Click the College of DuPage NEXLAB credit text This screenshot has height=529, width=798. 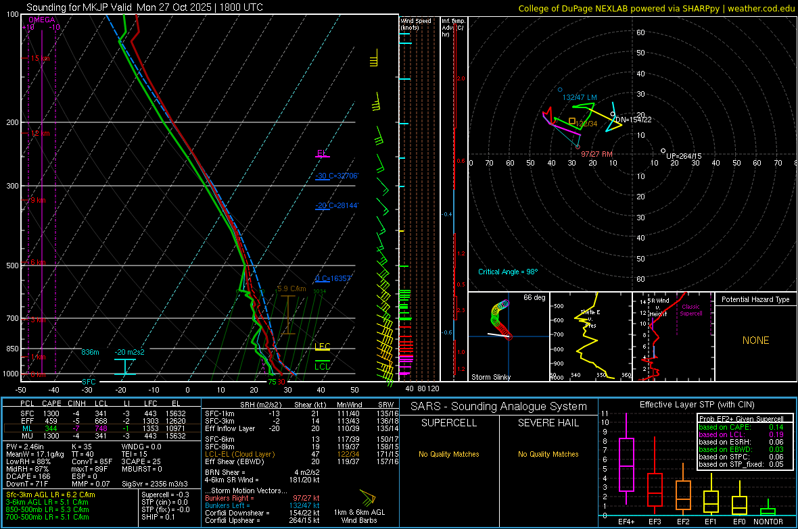click(x=656, y=8)
